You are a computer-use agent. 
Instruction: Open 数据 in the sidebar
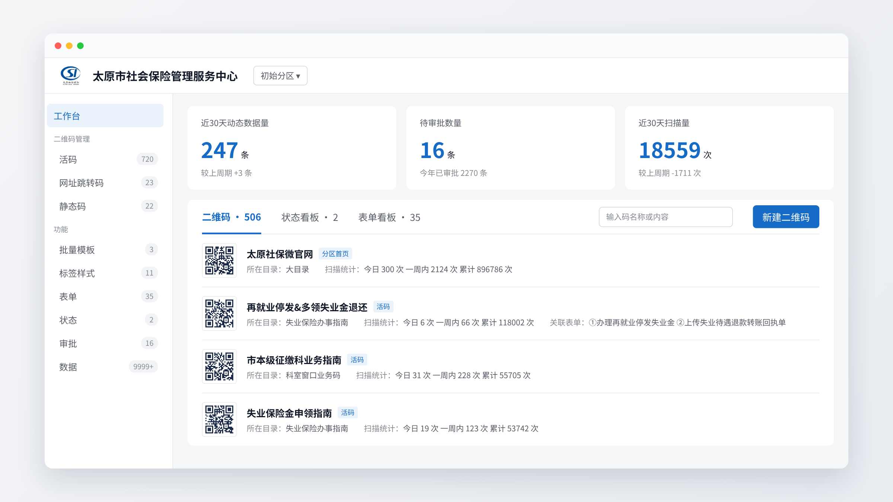(x=105, y=367)
